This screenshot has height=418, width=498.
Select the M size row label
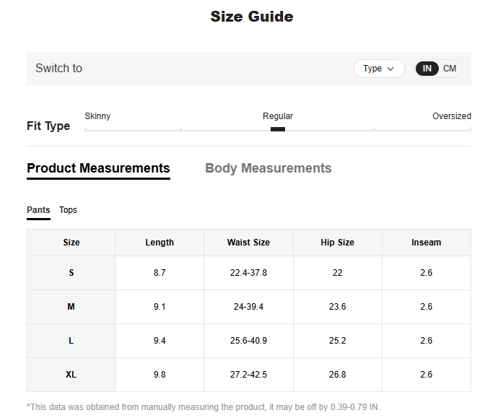click(x=71, y=307)
